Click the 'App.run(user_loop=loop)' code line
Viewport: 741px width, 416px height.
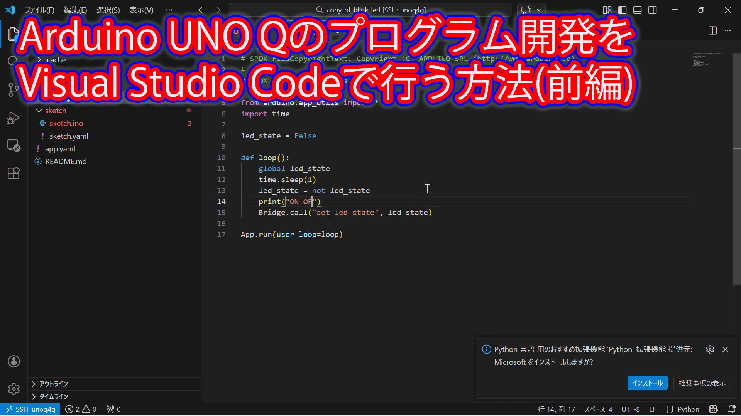pos(292,234)
